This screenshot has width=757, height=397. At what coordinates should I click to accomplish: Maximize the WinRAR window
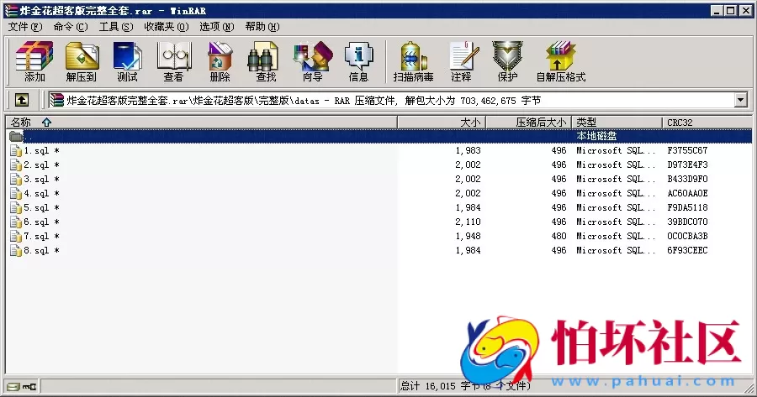731,11
